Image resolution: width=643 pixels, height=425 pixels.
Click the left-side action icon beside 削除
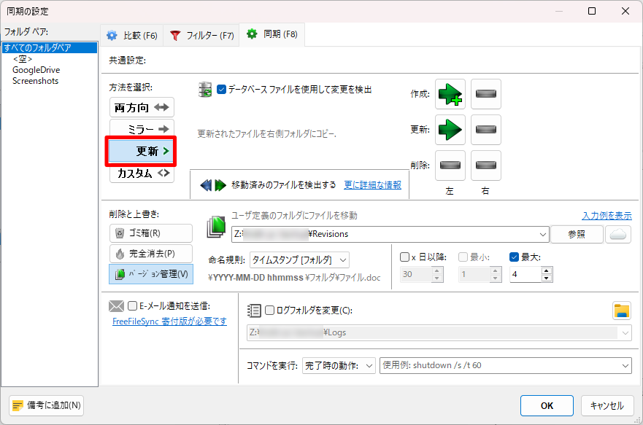450,165
